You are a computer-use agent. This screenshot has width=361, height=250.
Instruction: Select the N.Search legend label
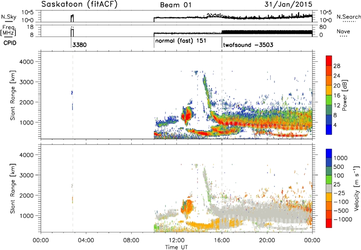pyautogui.click(x=348, y=17)
